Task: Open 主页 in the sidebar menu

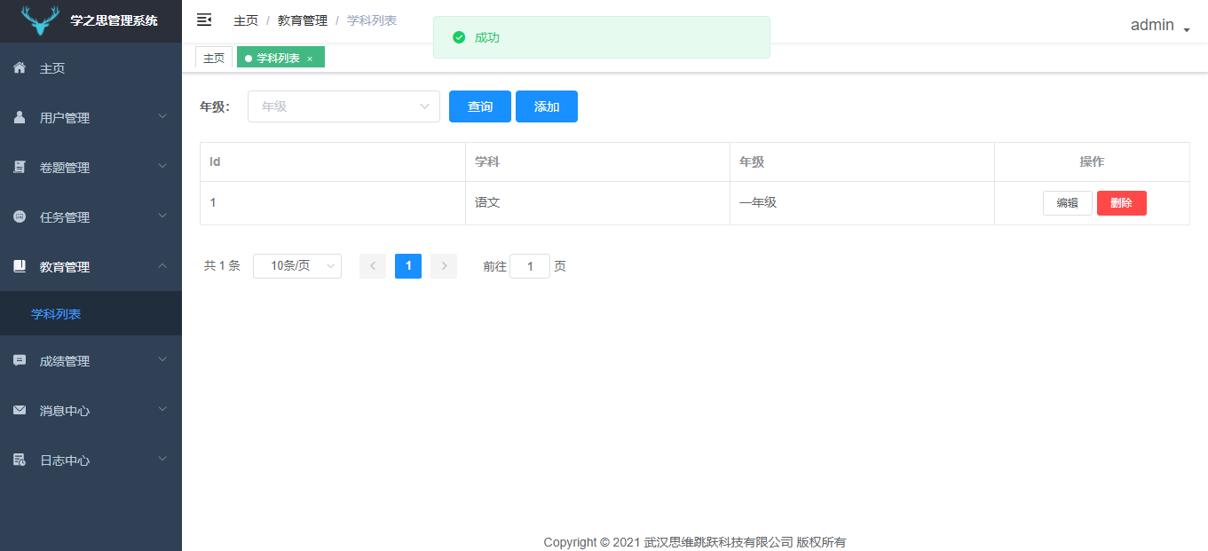Action: click(91, 68)
